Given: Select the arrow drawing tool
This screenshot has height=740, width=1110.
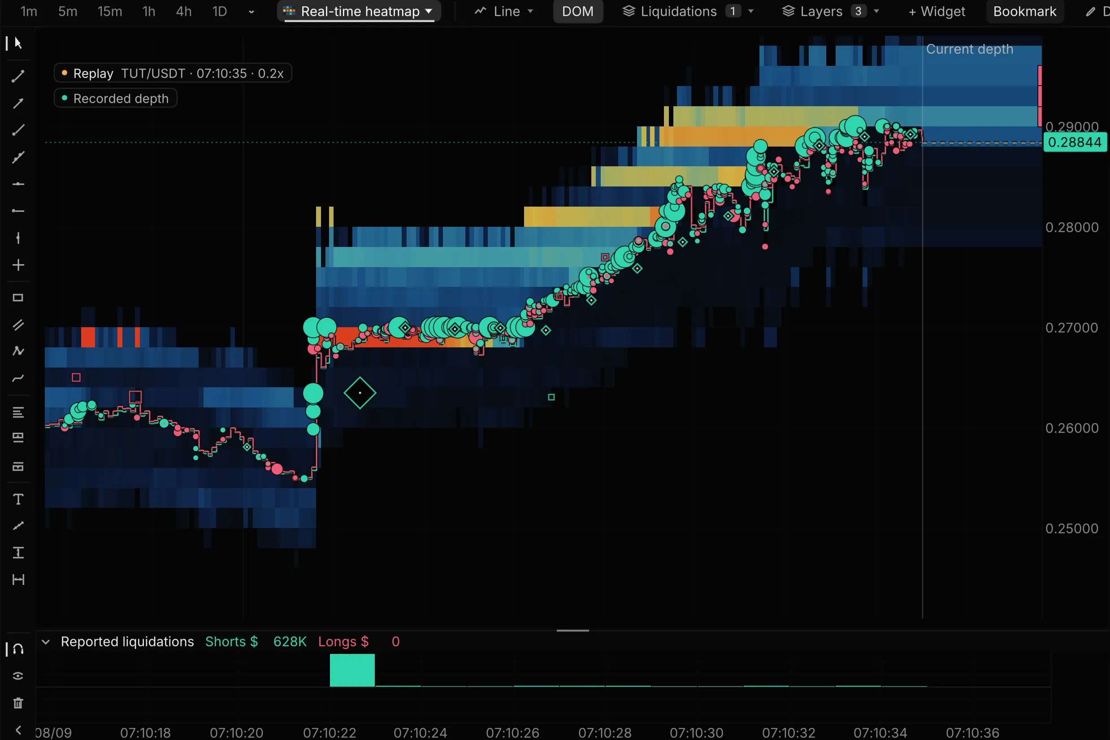Looking at the screenshot, I should 18,104.
